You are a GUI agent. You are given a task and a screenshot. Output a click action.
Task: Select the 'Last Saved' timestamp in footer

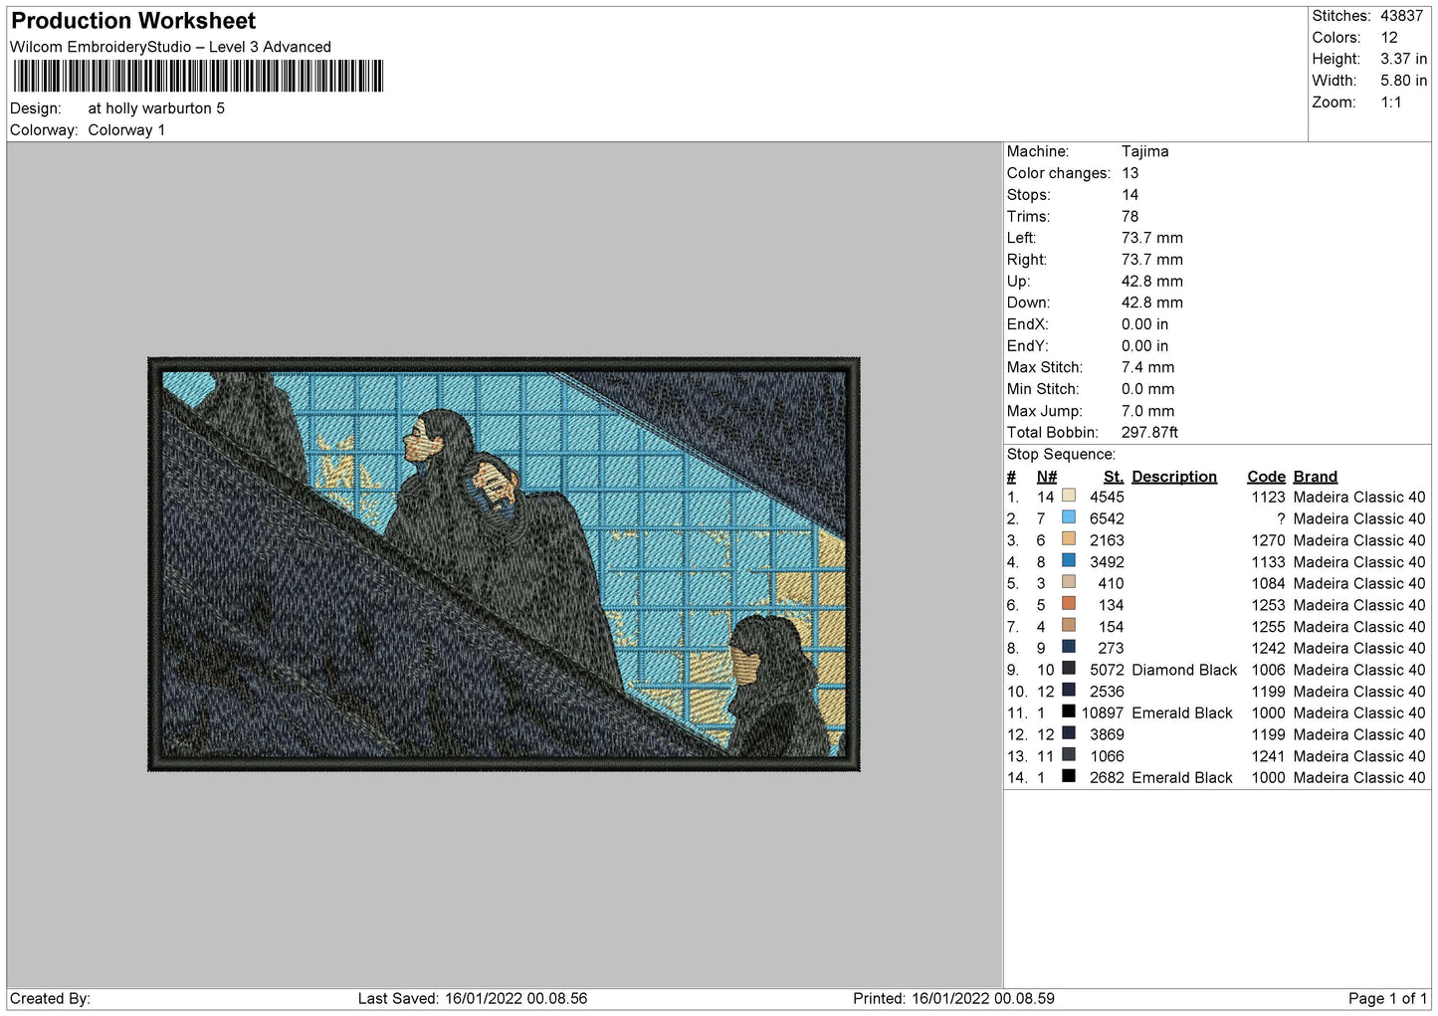[x=473, y=998]
